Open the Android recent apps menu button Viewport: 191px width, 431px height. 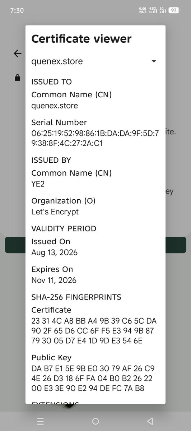[41, 421]
